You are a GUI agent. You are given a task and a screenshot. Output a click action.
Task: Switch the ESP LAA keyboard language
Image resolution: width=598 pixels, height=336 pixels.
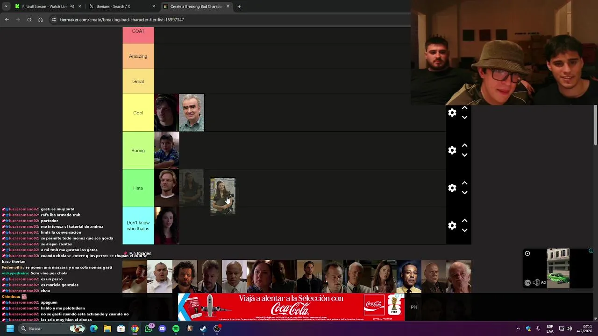pos(550,329)
